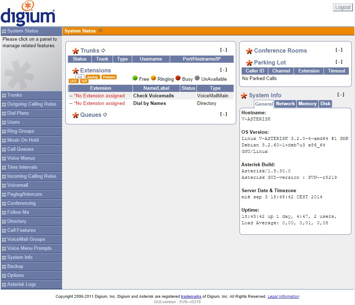Filter extensions by Analog
This screenshot has height=305, width=355.
[x=92, y=77]
